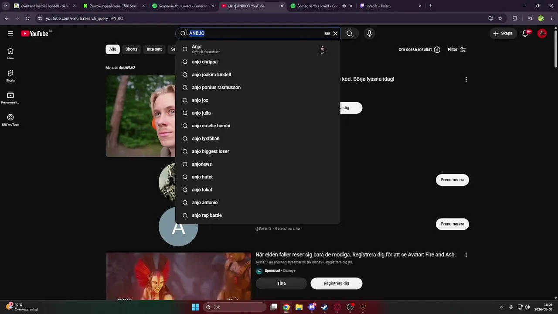Open more options for the top ad
The width and height of the screenshot is (558, 314).
click(x=466, y=79)
